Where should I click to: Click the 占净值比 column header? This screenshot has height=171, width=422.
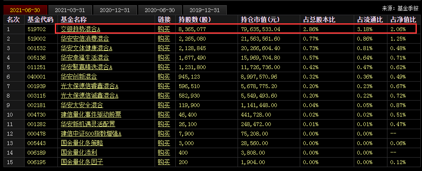click(403, 19)
